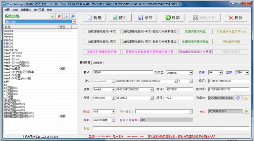Image resolution: width=254 pixels, height=141 pixels.
Task: Click the green plus add group icon
Action: 52,16
